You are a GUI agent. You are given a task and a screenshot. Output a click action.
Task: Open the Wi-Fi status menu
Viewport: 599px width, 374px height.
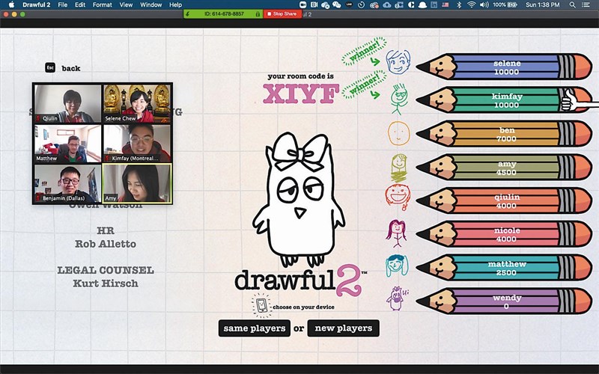pos(472,4)
